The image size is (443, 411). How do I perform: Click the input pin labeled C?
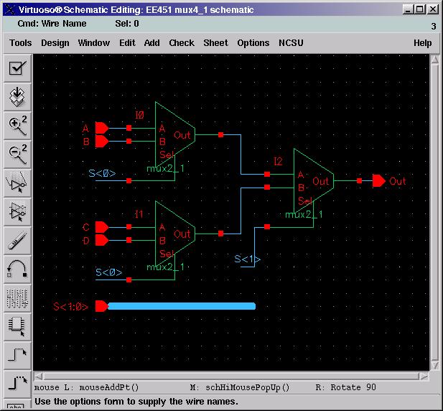[102, 227]
